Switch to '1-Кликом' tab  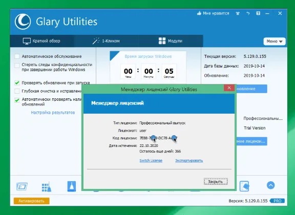pos(106,41)
